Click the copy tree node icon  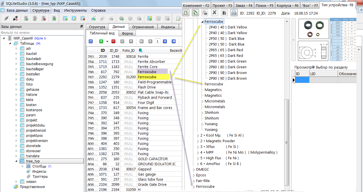(195, 13)
